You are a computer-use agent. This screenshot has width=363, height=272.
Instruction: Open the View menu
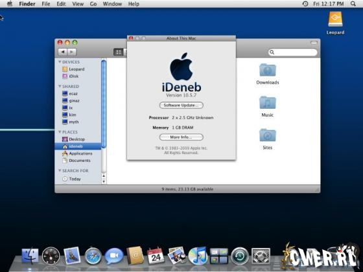pyautogui.click(x=78, y=4)
